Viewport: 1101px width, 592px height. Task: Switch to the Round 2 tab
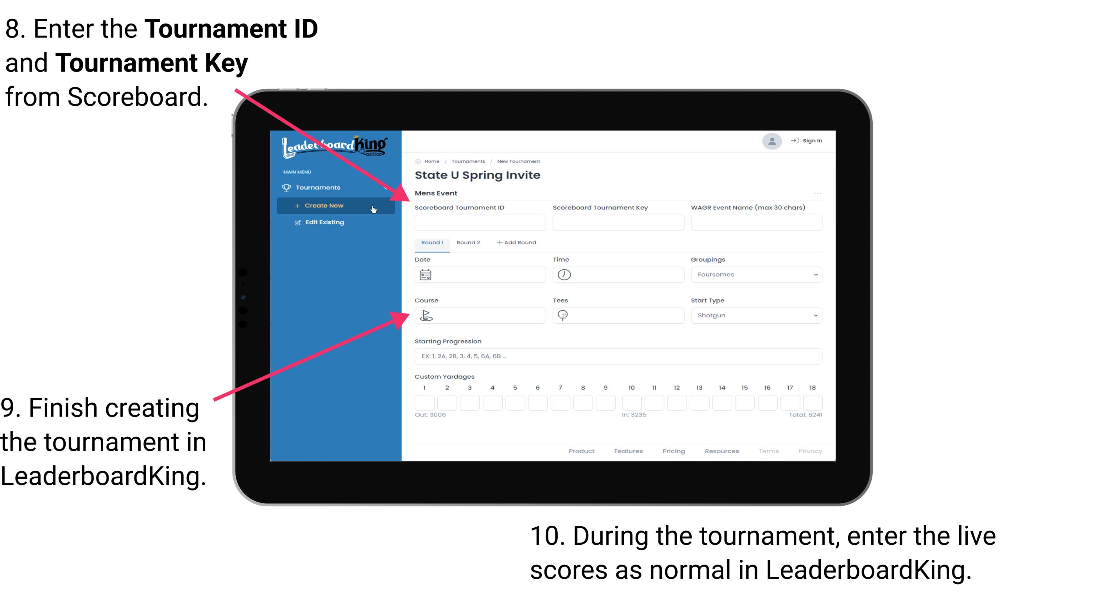[467, 243]
